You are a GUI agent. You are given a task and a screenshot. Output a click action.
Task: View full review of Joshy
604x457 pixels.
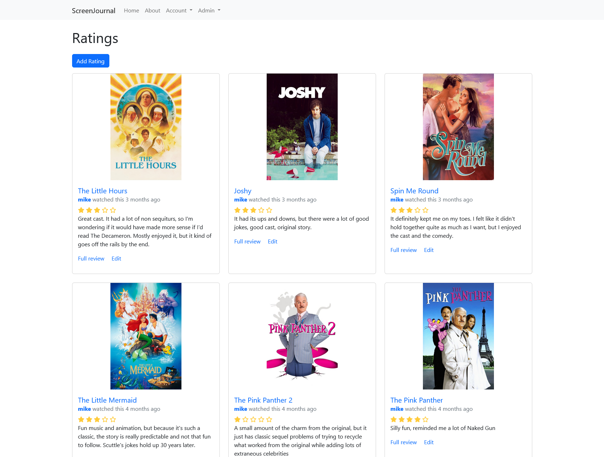coord(247,241)
